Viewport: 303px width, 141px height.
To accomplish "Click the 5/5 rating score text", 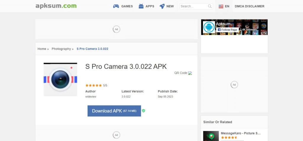I will [105, 85].
